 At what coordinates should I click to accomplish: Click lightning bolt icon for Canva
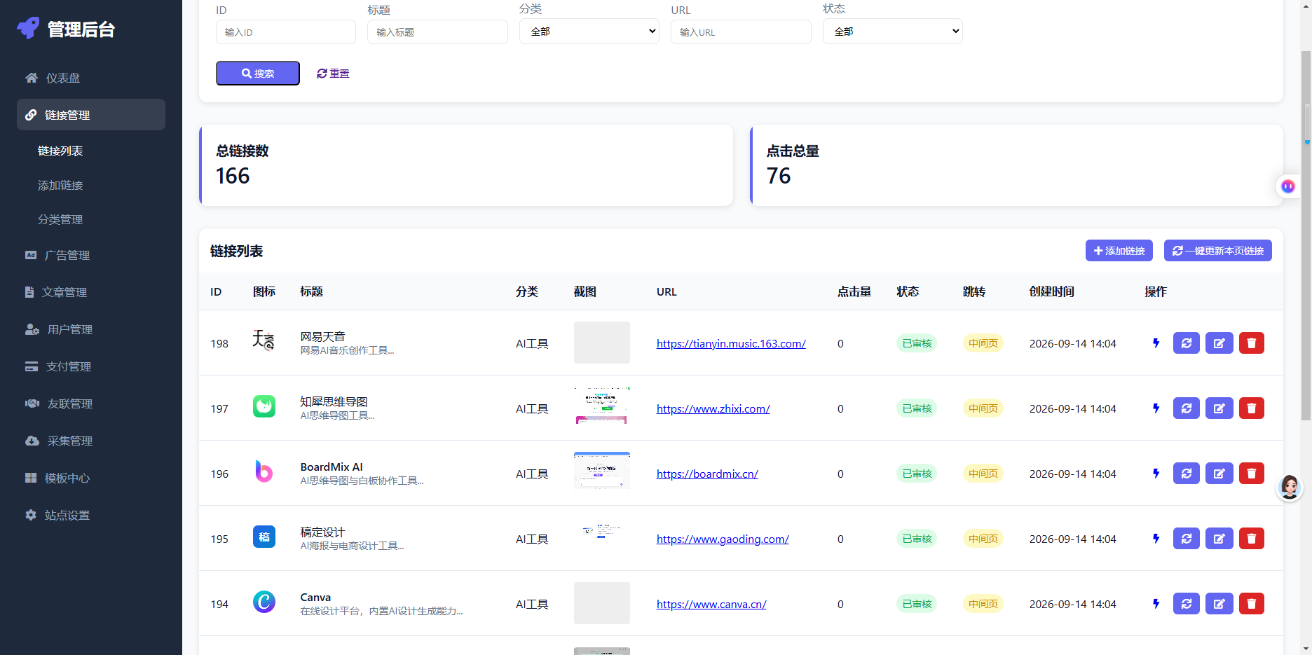[x=1156, y=604]
